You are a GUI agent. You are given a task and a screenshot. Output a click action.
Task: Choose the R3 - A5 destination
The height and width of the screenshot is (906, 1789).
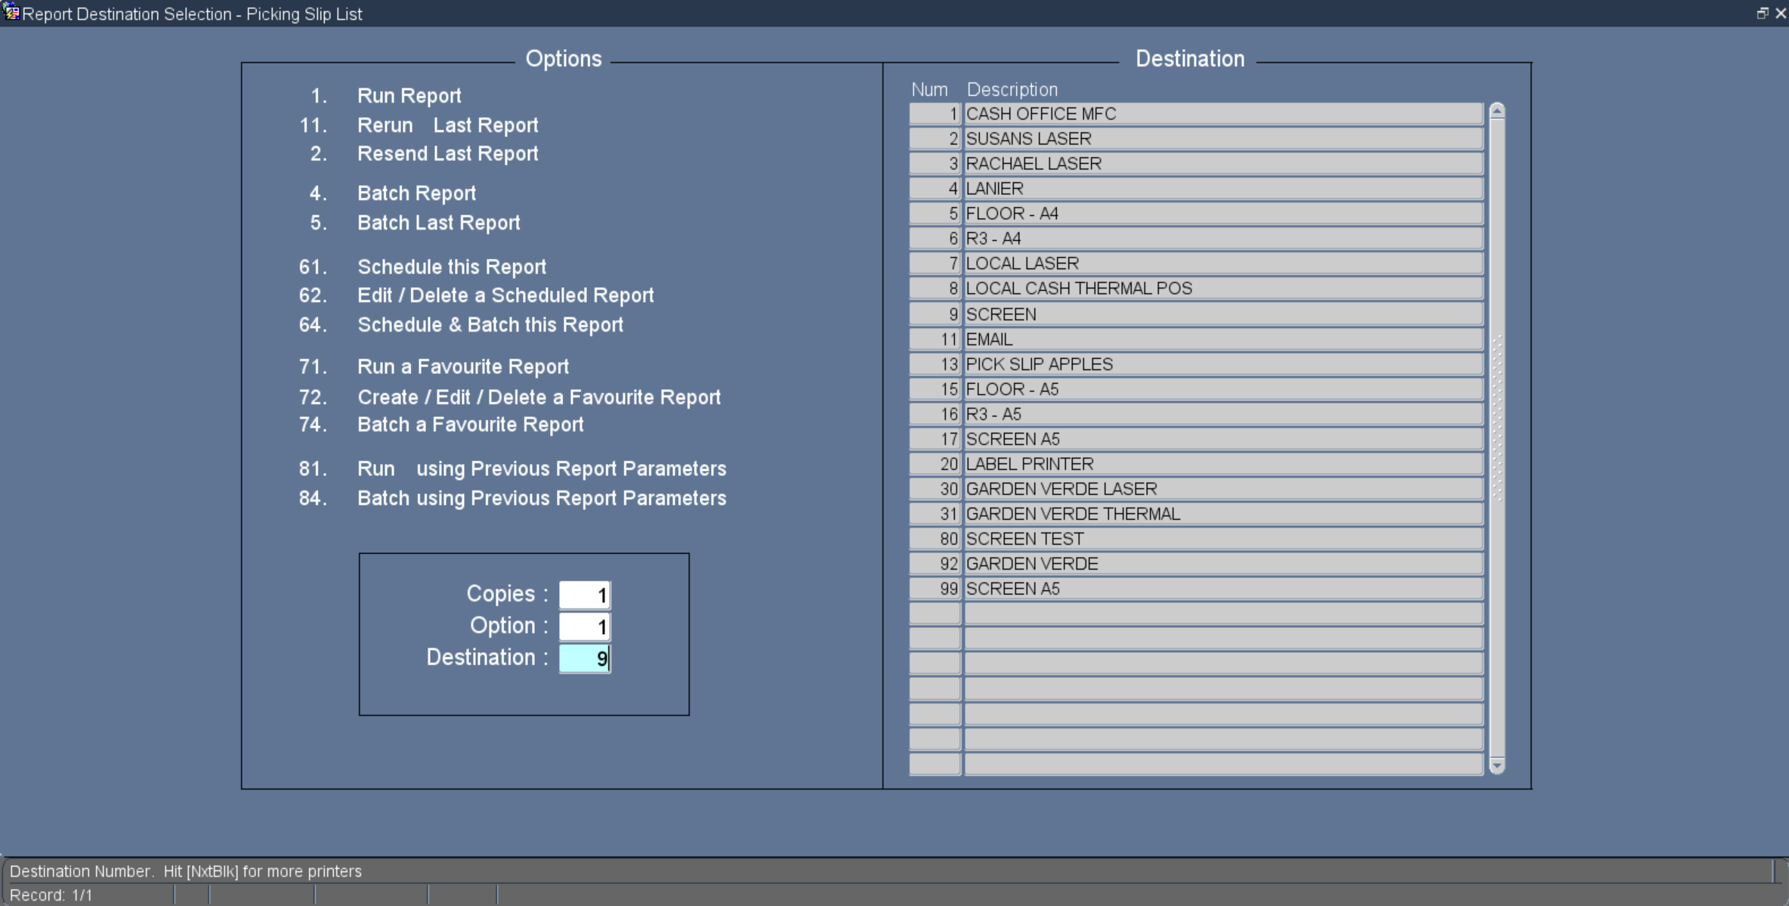pyautogui.click(x=1223, y=414)
